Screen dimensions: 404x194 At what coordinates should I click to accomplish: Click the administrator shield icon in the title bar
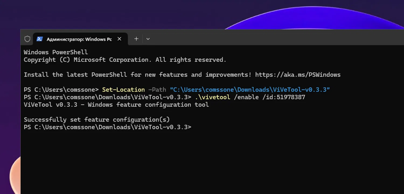(x=27, y=39)
